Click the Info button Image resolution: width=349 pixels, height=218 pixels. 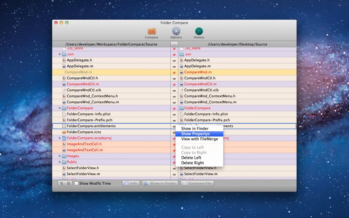(x=131, y=183)
